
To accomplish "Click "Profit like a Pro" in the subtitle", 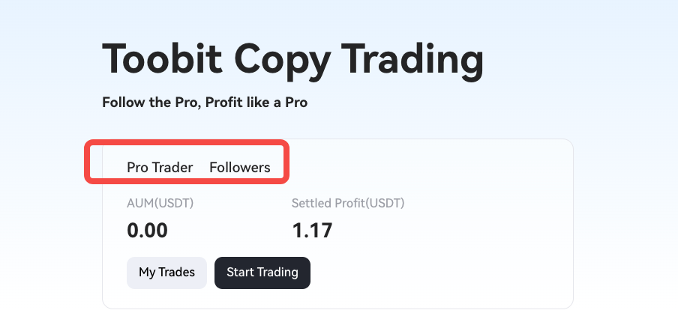I will pos(256,103).
